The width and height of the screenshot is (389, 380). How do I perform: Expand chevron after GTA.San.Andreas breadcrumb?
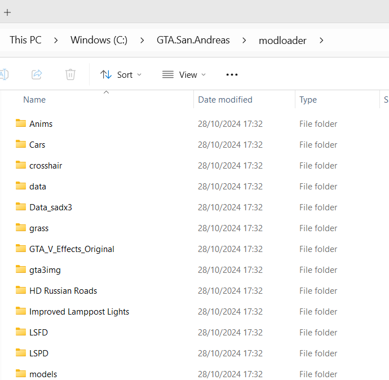point(244,41)
